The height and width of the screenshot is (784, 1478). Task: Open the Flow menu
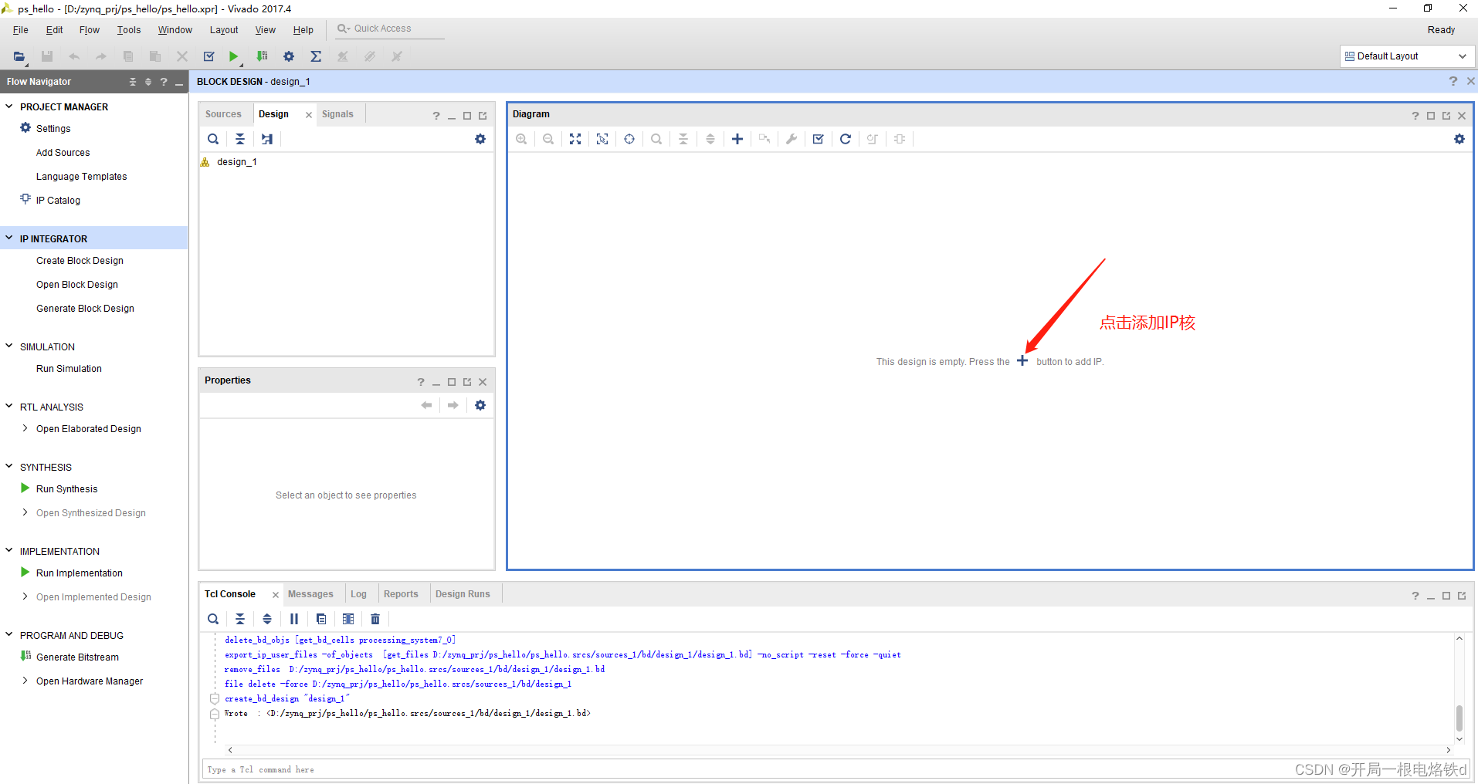[x=90, y=30]
